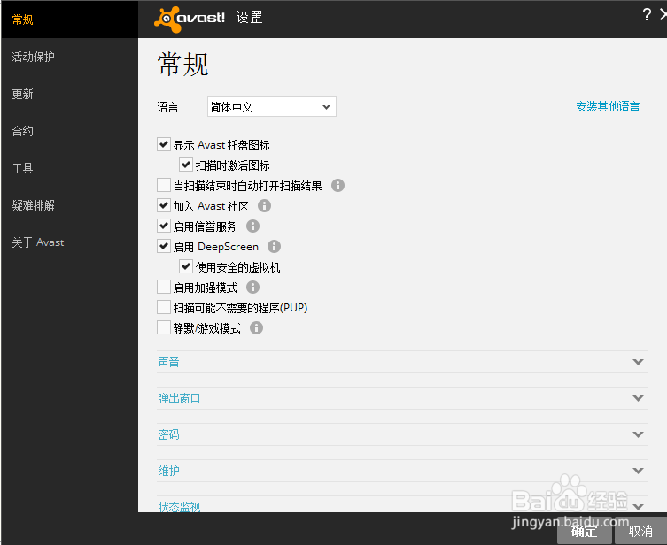The height and width of the screenshot is (545, 667).
Task: Expand the 声音 section chevron
Action: click(x=638, y=362)
